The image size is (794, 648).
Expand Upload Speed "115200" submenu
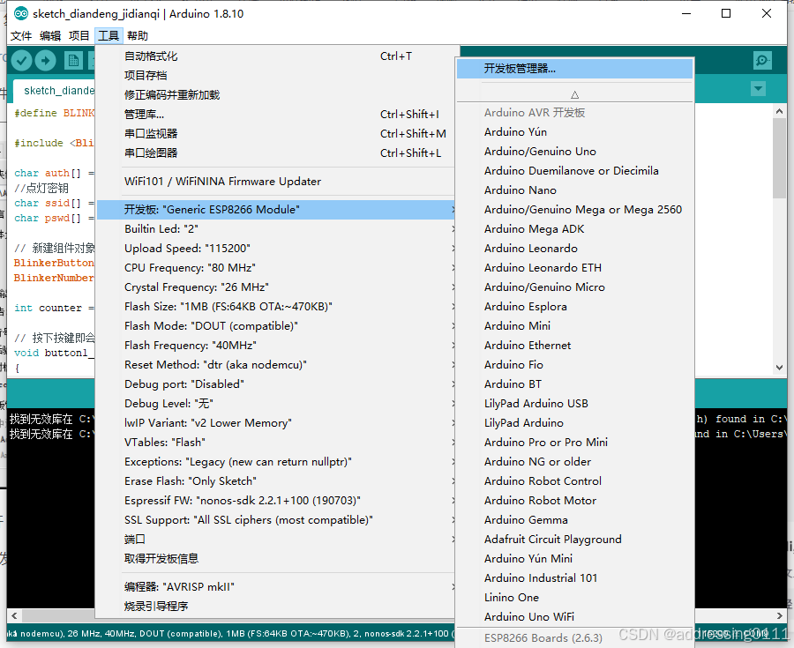coord(275,249)
